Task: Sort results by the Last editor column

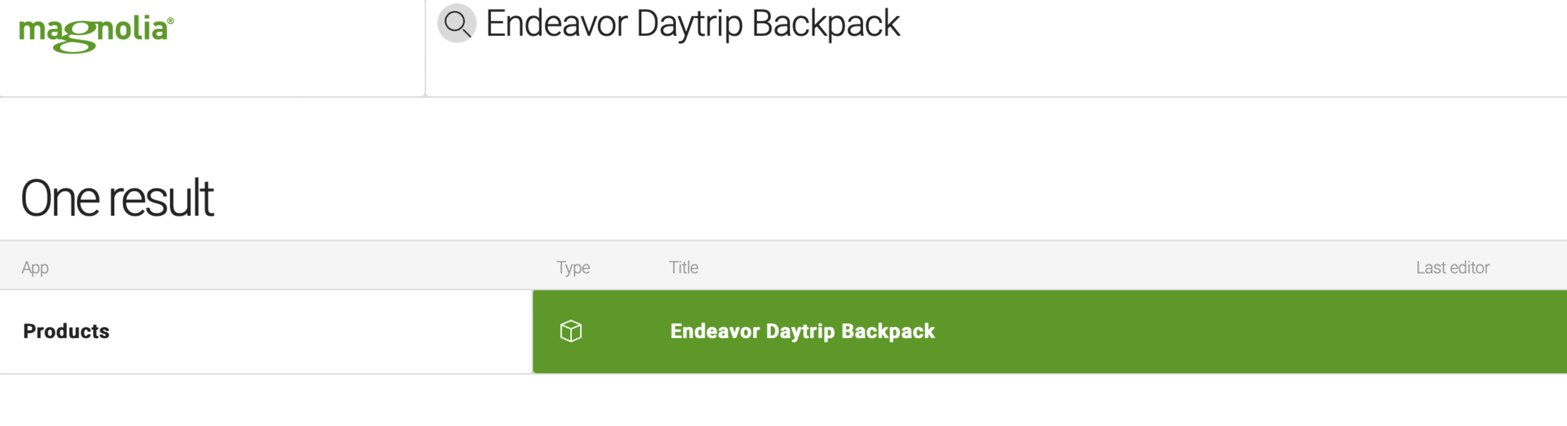Action: (1452, 268)
